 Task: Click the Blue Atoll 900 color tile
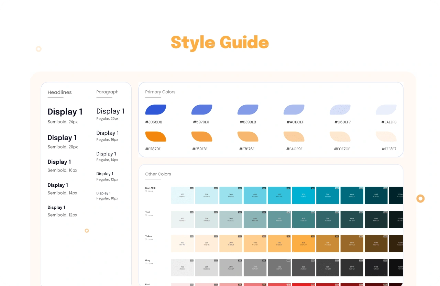click(x=376, y=195)
